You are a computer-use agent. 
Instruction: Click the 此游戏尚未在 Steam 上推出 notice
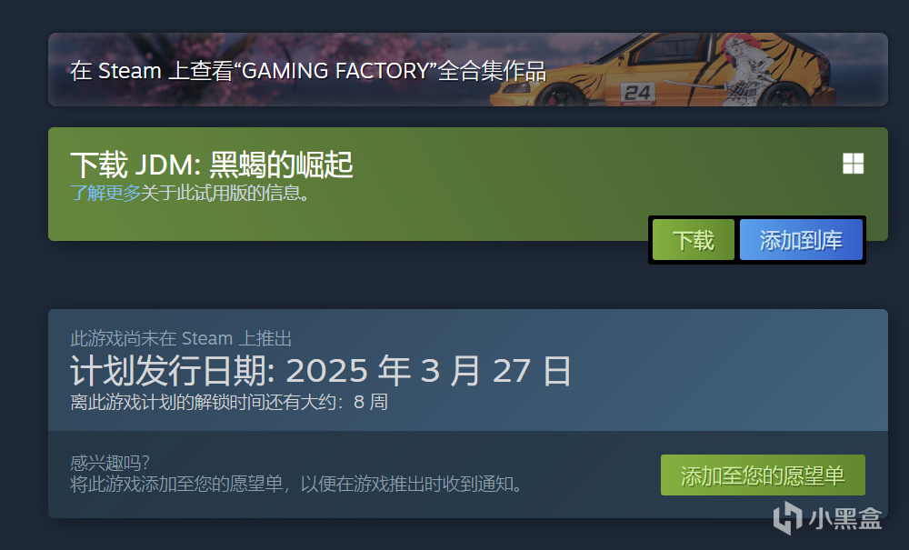click(x=181, y=338)
